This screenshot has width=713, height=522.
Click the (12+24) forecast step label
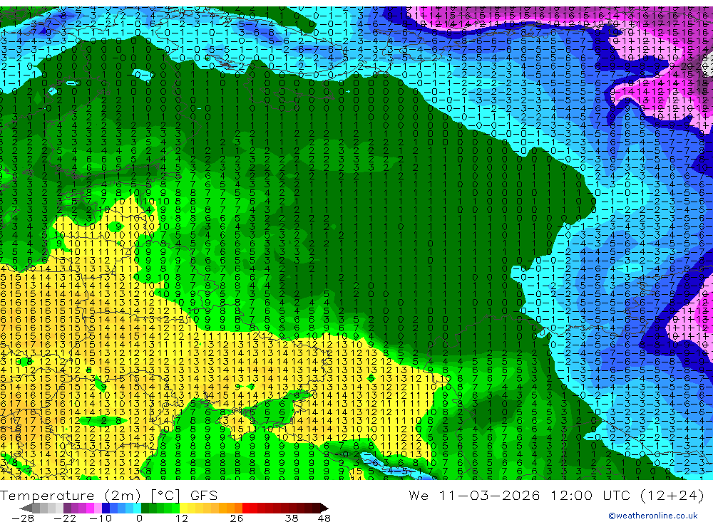pyautogui.click(x=672, y=495)
